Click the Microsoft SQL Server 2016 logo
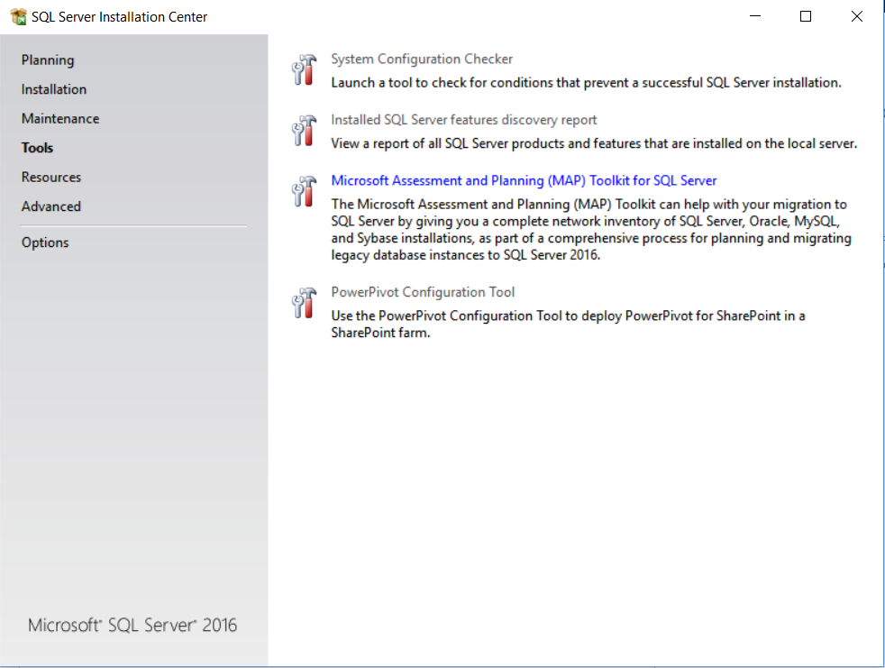This screenshot has width=885, height=668. (x=133, y=626)
